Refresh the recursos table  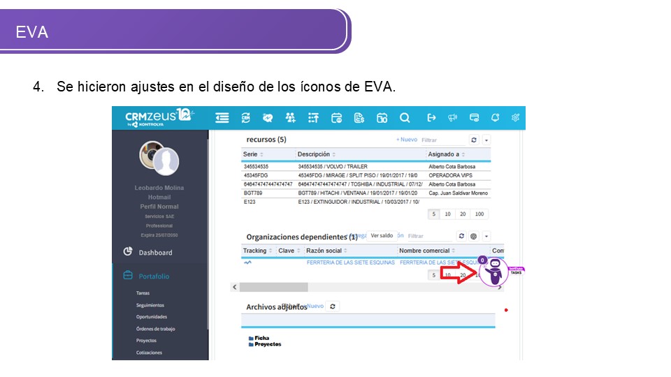tap(474, 140)
